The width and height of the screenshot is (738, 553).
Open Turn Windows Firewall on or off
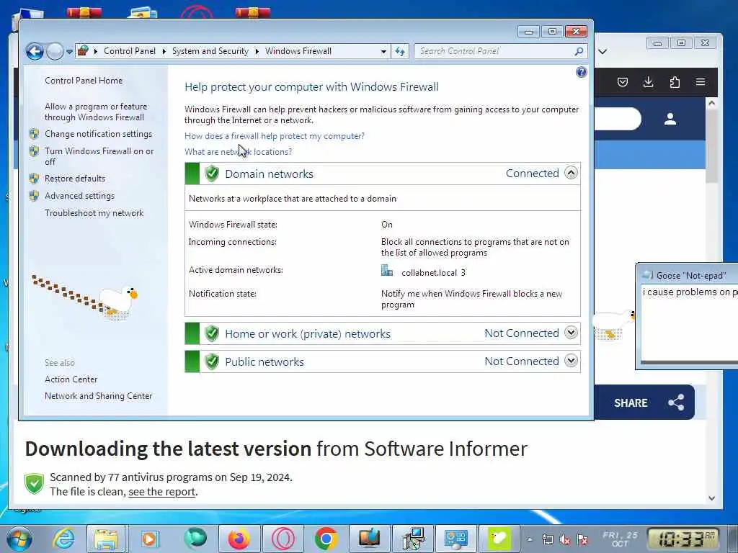tap(99, 156)
